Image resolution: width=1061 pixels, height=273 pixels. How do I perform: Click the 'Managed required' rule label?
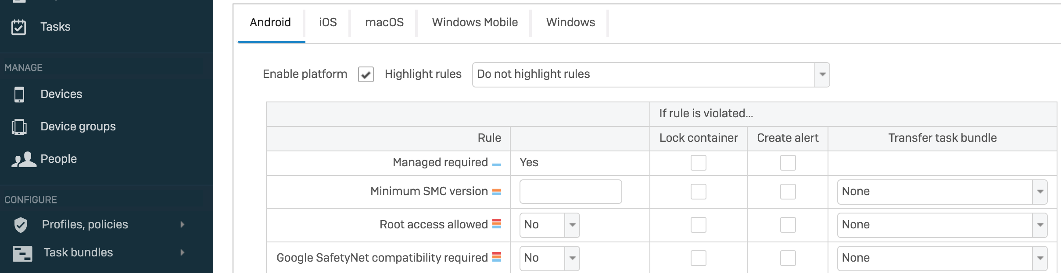(x=440, y=163)
